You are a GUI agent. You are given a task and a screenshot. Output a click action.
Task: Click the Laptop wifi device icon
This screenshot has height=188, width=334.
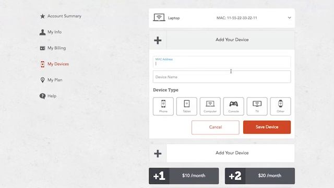point(159,17)
